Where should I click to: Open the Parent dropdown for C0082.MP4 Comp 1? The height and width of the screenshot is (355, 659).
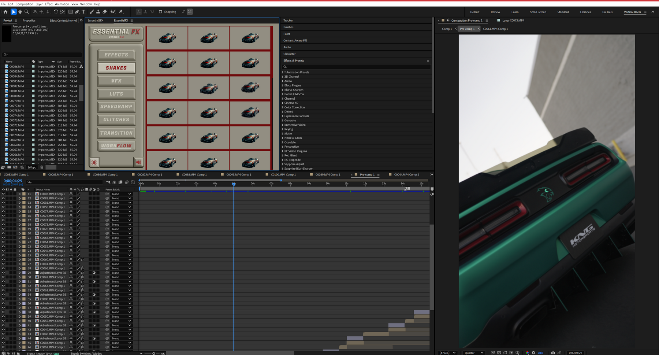121,198
